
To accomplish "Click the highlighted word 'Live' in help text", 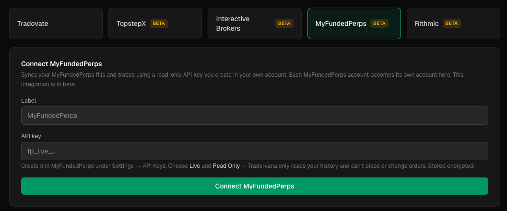I will point(195,166).
